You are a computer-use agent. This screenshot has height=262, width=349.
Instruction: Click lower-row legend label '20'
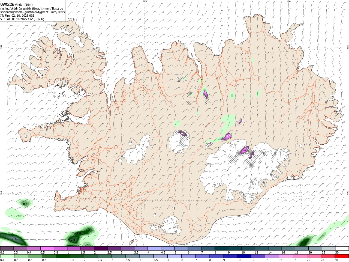tap(308, 260)
